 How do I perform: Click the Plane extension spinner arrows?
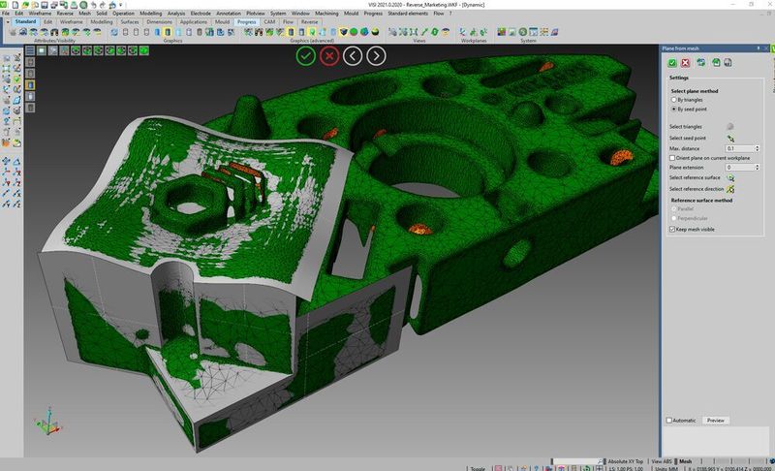757,168
